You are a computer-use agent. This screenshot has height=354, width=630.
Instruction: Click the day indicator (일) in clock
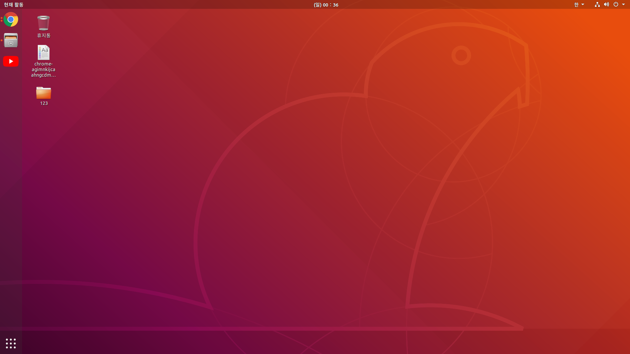point(317,5)
